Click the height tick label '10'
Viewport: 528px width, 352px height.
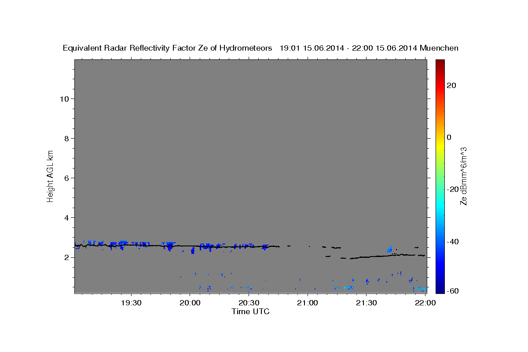click(x=64, y=99)
